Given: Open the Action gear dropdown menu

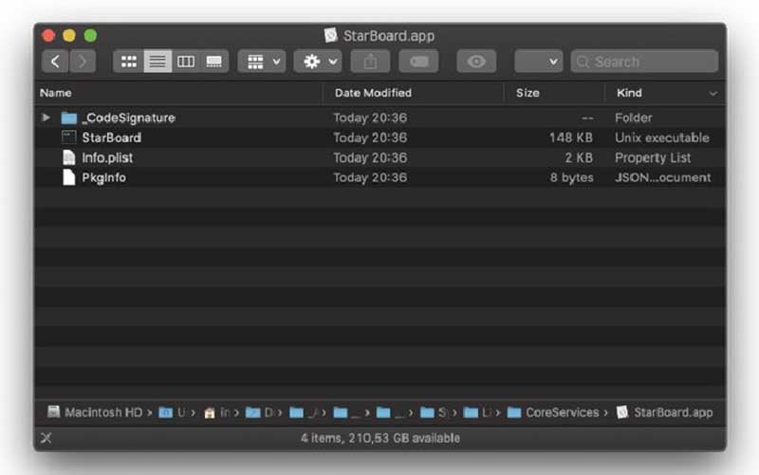Looking at the screenshot, I should click(x=317, y=62).
